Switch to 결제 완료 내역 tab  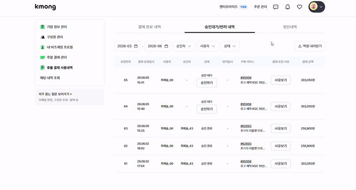[149, 27]
